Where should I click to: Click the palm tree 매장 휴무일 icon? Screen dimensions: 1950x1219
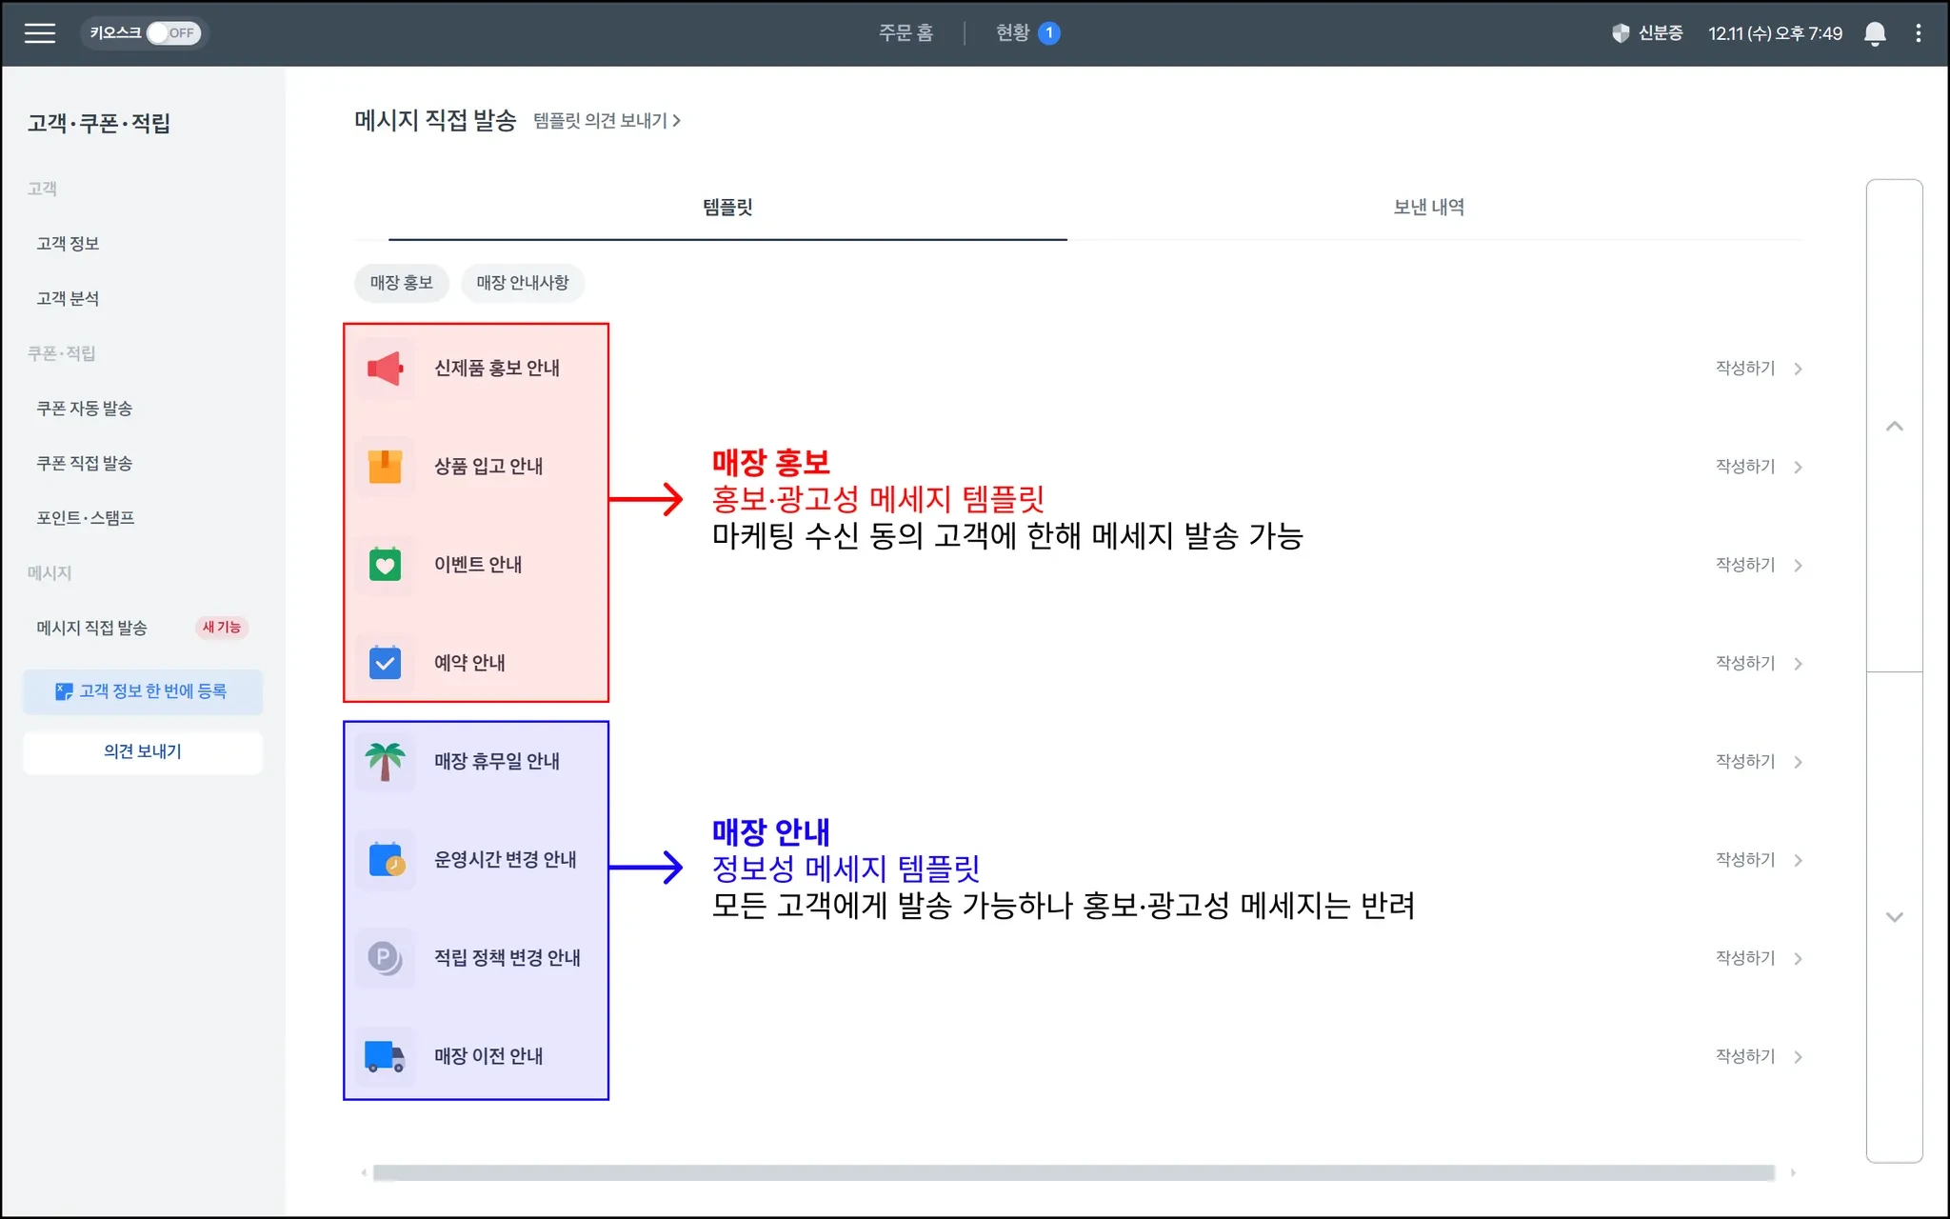[x=386, y=761]
